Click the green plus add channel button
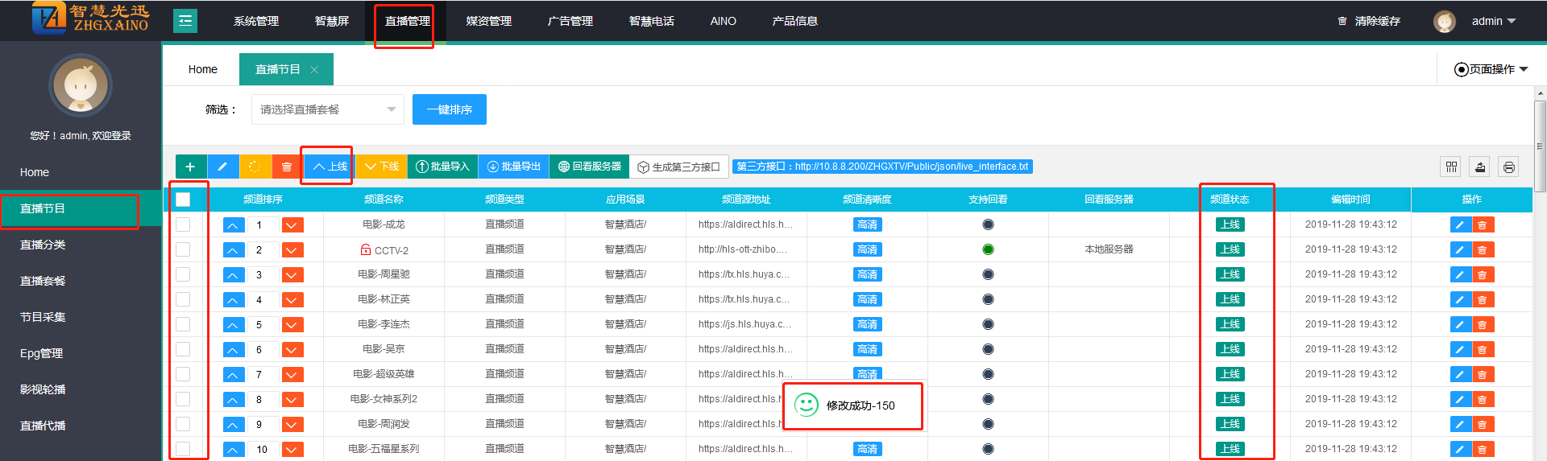 (x=190, y=167)
